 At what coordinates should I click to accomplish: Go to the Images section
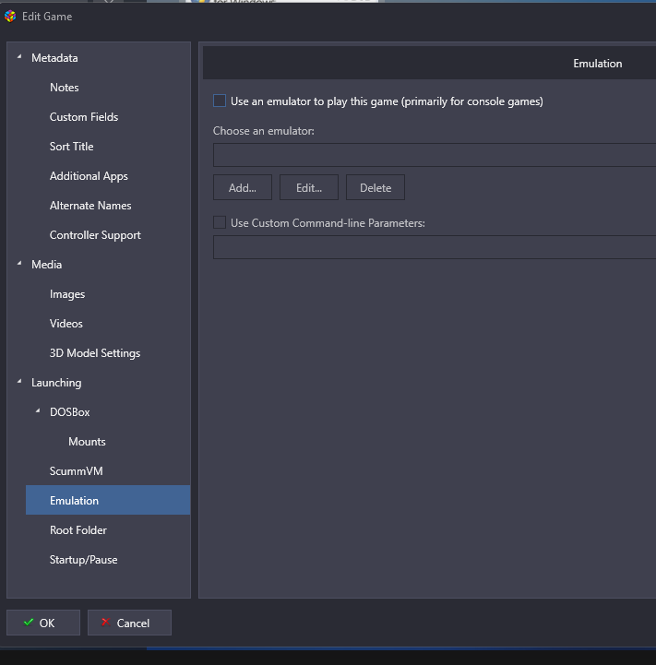(67, 294)
